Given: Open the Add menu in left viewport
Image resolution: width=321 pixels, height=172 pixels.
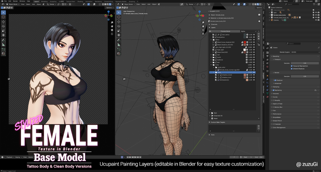Looking at the screenshot, I should (x=33, y=4).
